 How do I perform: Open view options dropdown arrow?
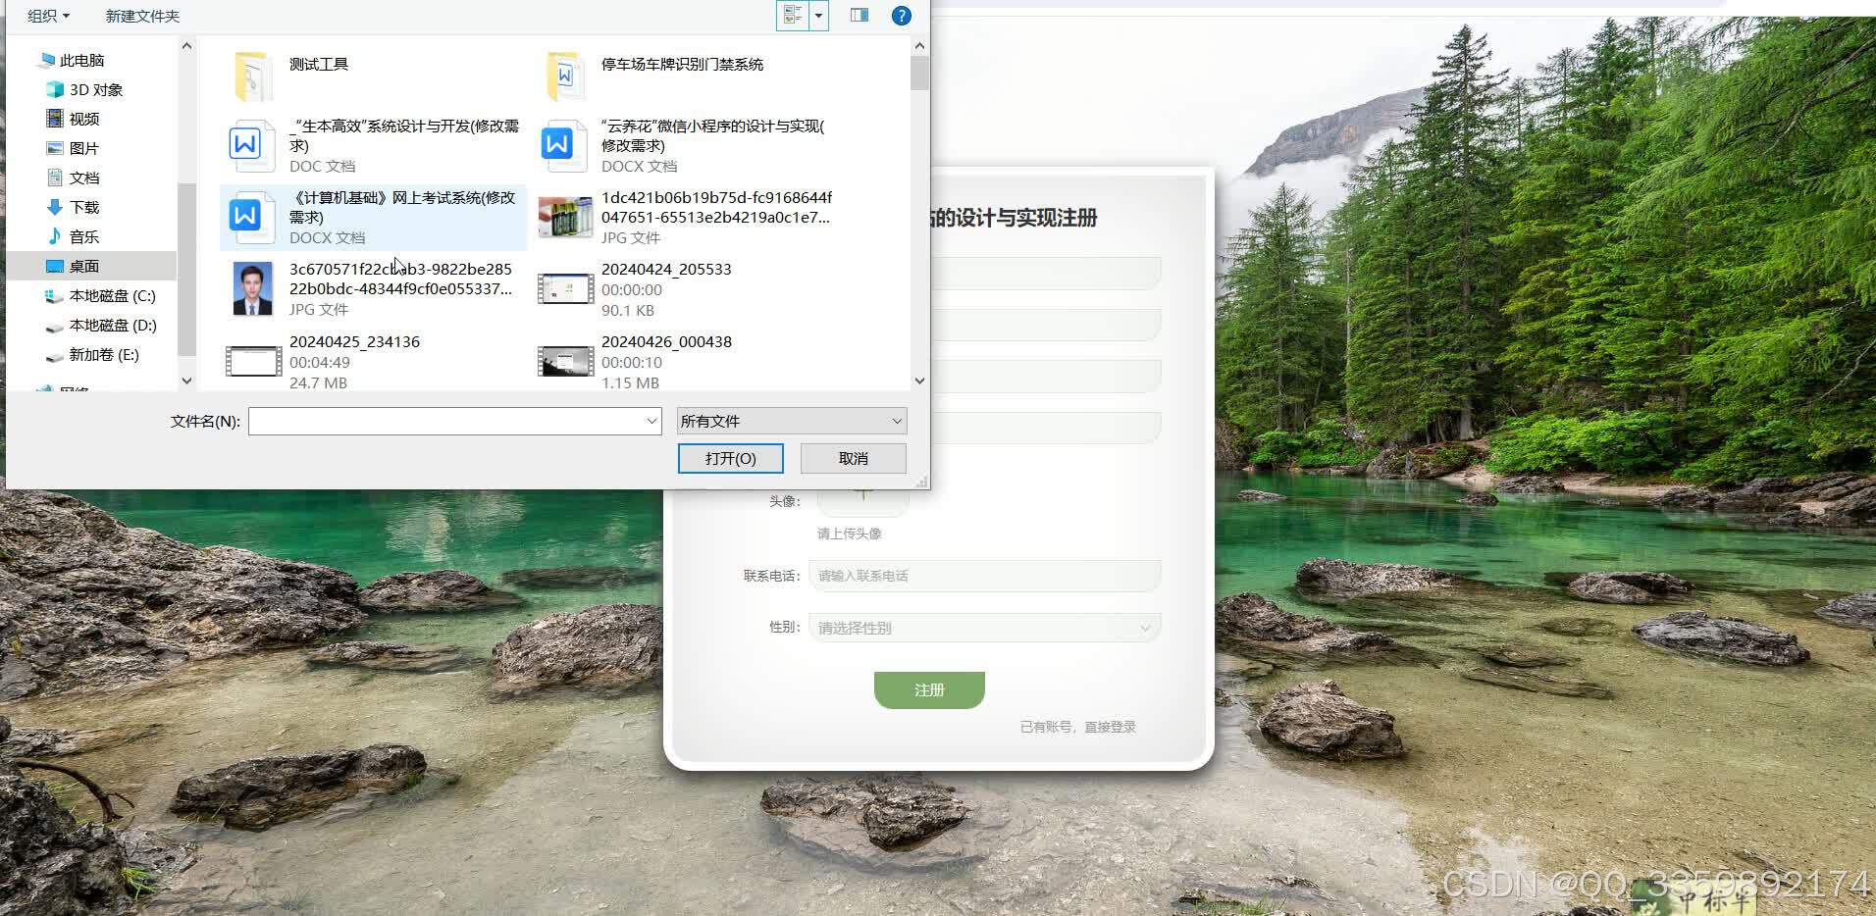point(819,16)
